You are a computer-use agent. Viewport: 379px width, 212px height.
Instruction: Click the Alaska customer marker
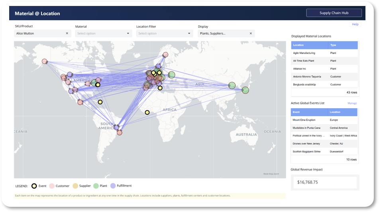tap(45, 62)
